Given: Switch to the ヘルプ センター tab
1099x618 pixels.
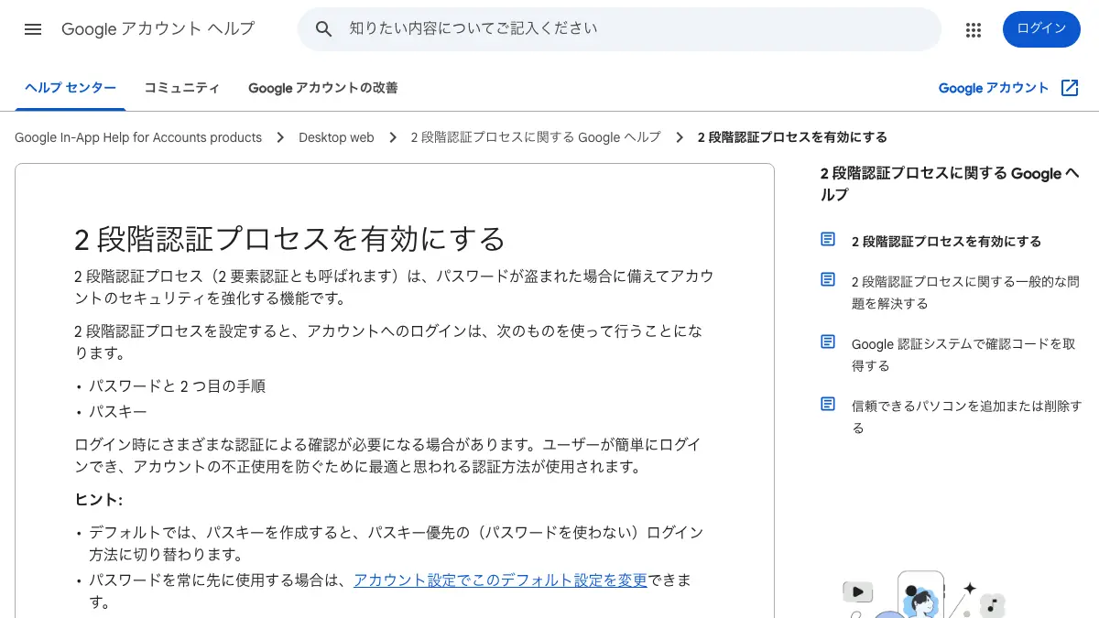Looking at the screenshot, I should [71, 88].
